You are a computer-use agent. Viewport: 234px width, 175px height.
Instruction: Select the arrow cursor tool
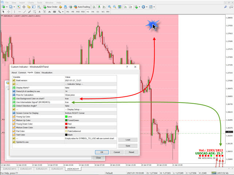(x=3, y=12)
